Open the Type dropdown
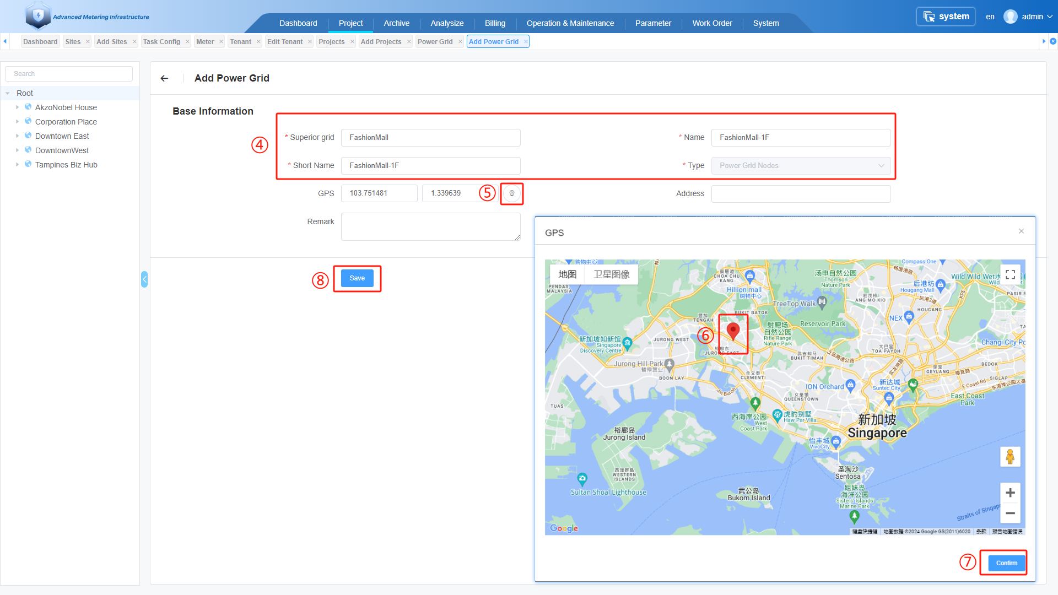 (801, 166)
